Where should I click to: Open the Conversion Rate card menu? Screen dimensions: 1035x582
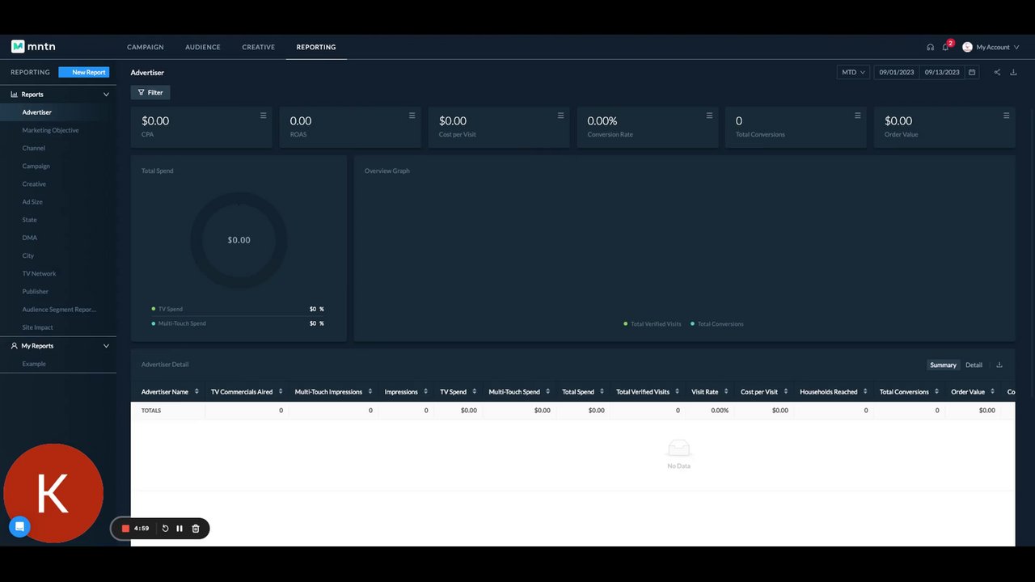tap(709, 116)
